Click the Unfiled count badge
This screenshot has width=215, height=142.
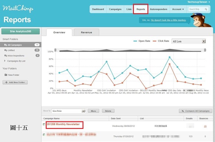tap(37, 50)
